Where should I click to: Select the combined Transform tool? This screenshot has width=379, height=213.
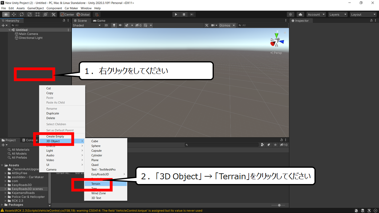point(45,14)
